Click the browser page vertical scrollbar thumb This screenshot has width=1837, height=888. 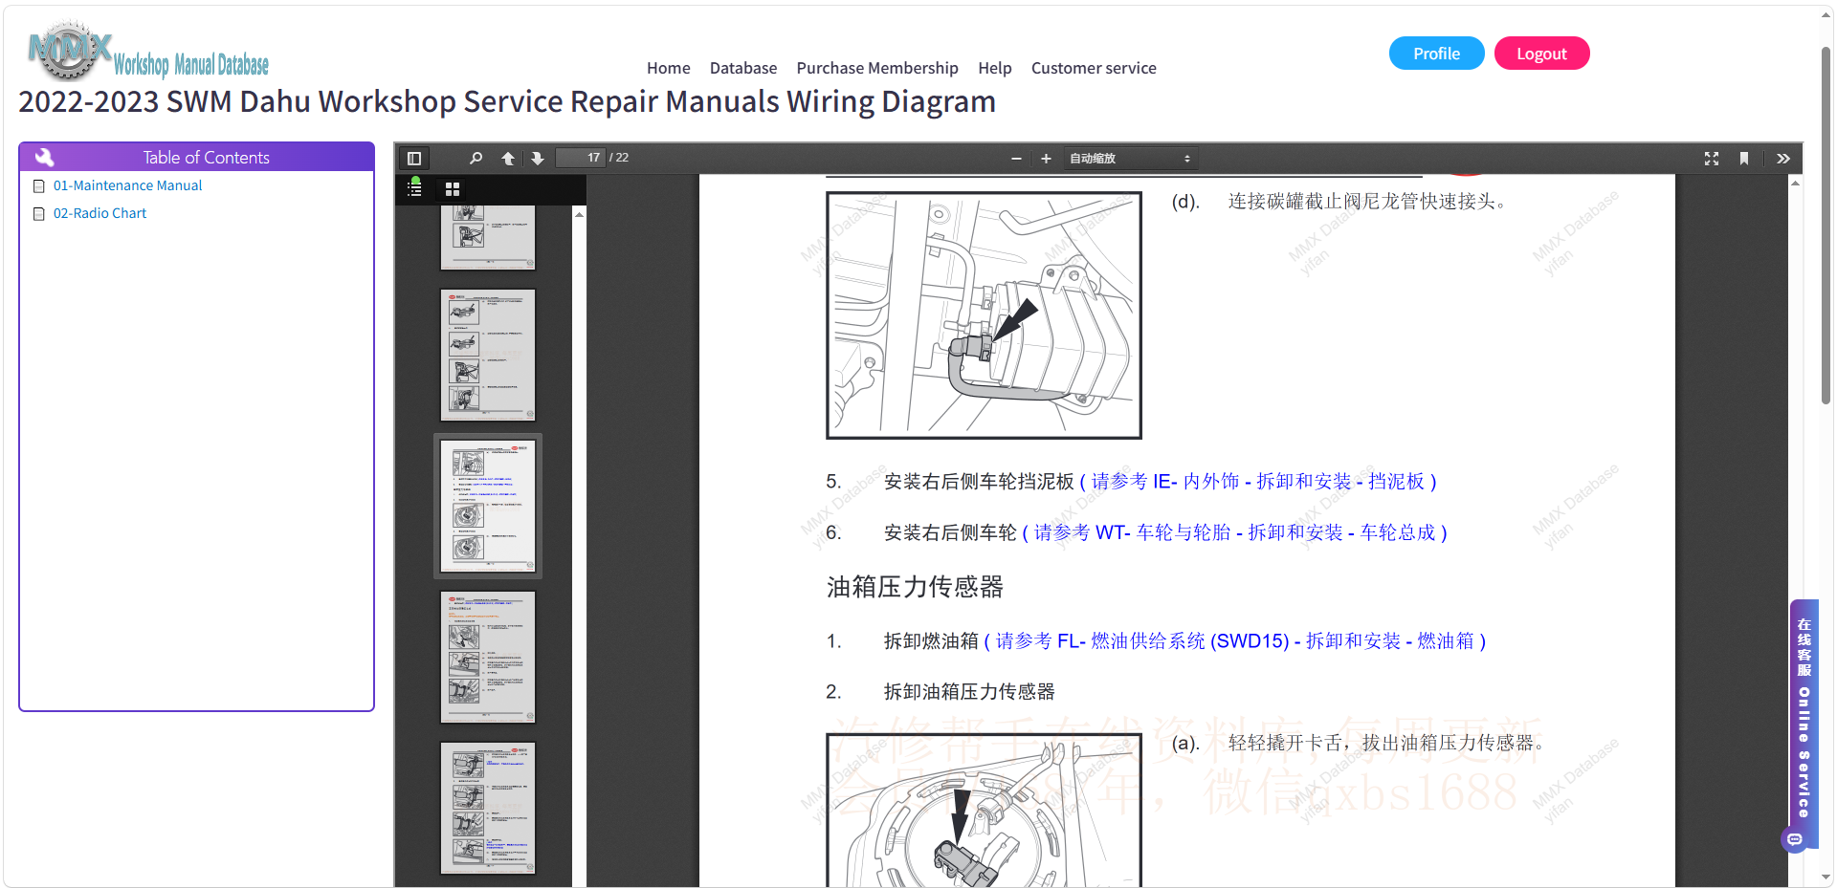pyautogui.click(x=1826, y=225)
